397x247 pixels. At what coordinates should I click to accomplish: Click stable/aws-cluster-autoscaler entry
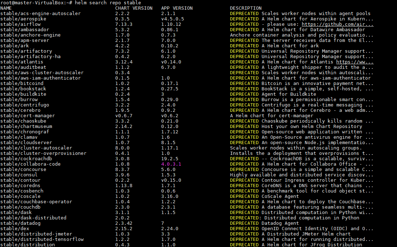[42, 73]
